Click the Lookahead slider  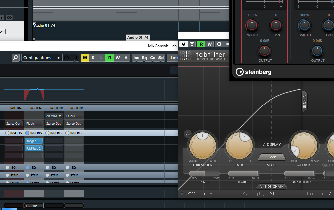(299, 174)
